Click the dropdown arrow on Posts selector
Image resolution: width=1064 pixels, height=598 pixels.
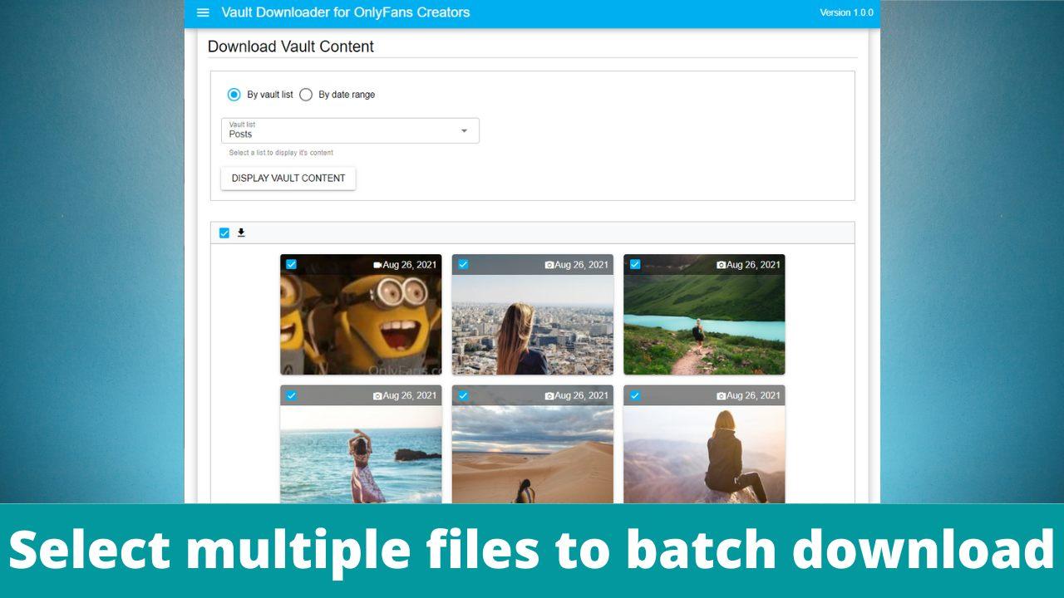pyautogui.click(x=465, y=130)
